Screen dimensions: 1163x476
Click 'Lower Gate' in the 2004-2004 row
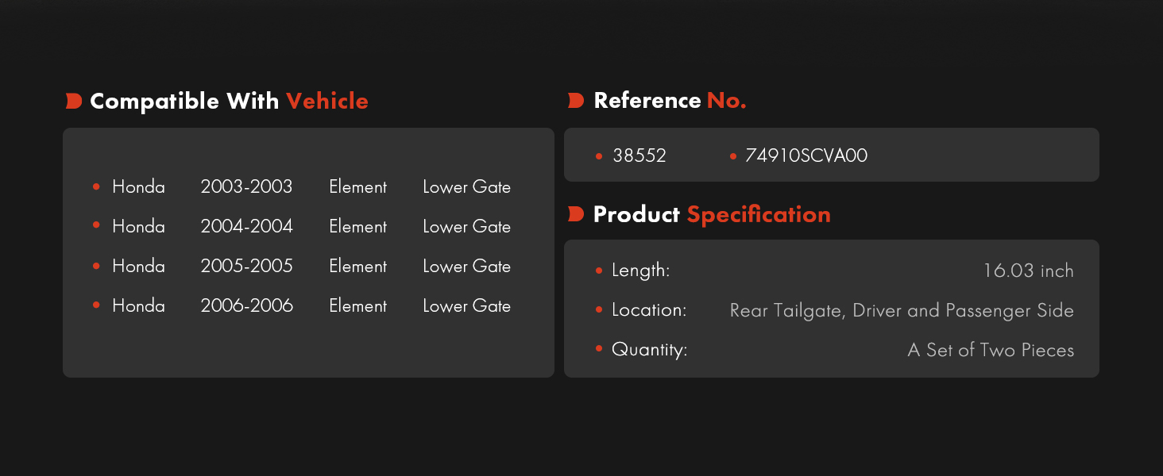(x=466, y=227)
